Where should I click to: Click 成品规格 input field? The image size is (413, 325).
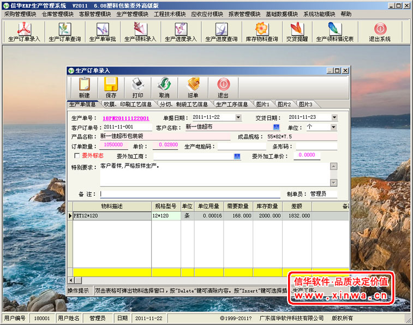tap(302, 136)
